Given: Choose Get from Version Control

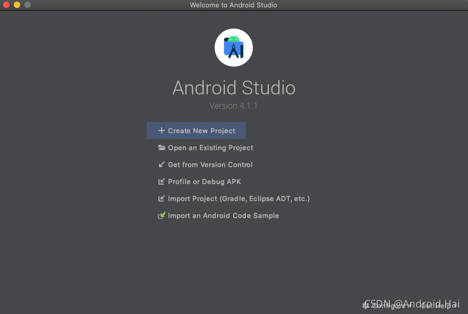Looking at the screenshot, I should click(205, 164).
